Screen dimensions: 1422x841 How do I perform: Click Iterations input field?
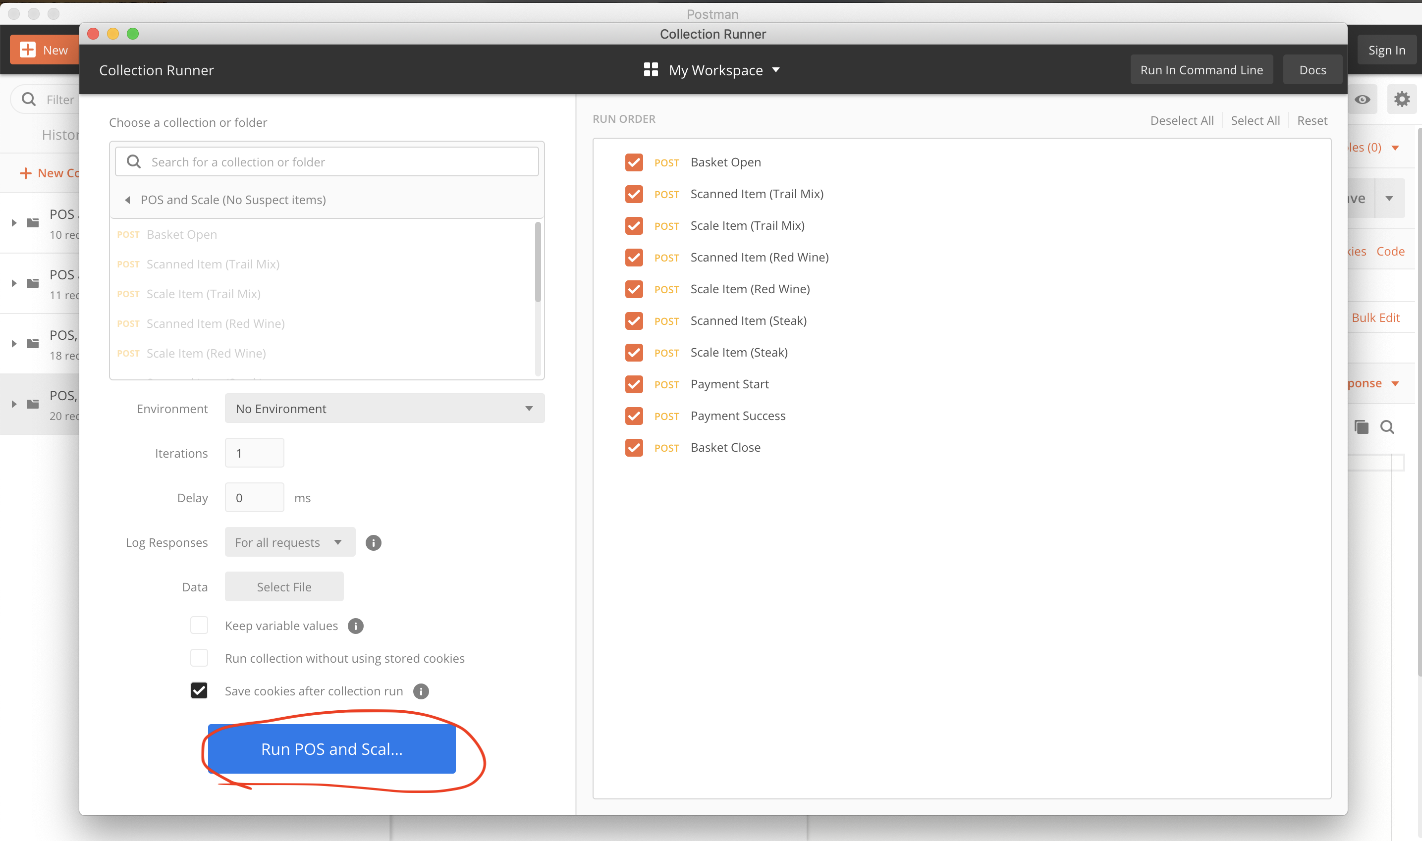(253, 454)
